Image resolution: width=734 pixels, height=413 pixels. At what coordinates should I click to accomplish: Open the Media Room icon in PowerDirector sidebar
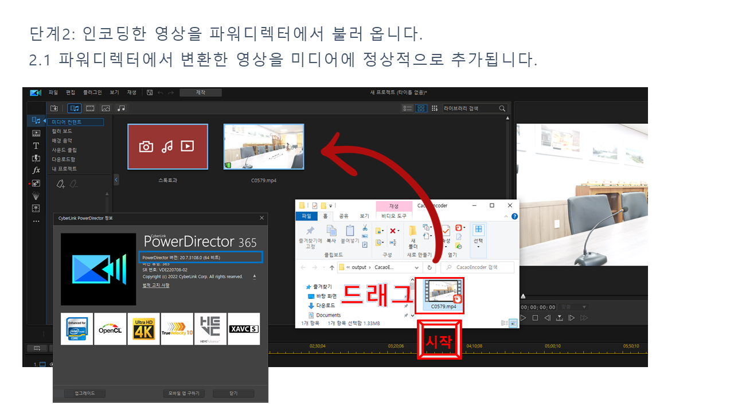pyautogui.click(x=36, y=120)
